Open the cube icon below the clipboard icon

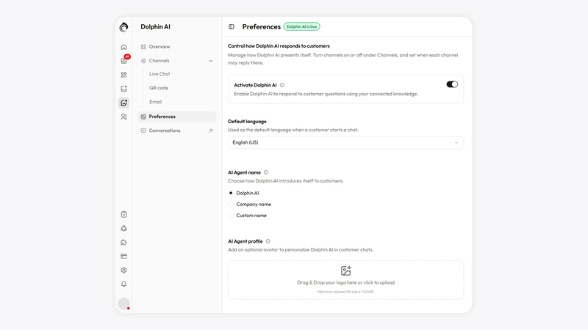123,228
